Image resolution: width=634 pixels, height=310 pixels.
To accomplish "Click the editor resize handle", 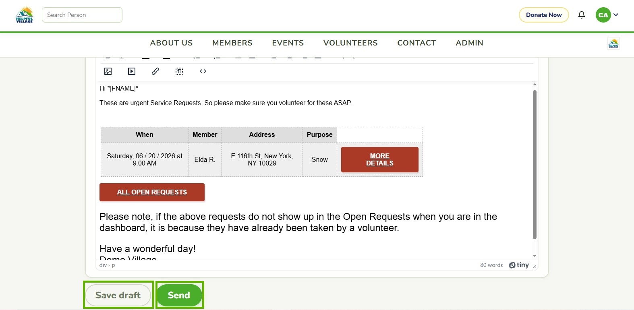I will click(x=535, y=266).
